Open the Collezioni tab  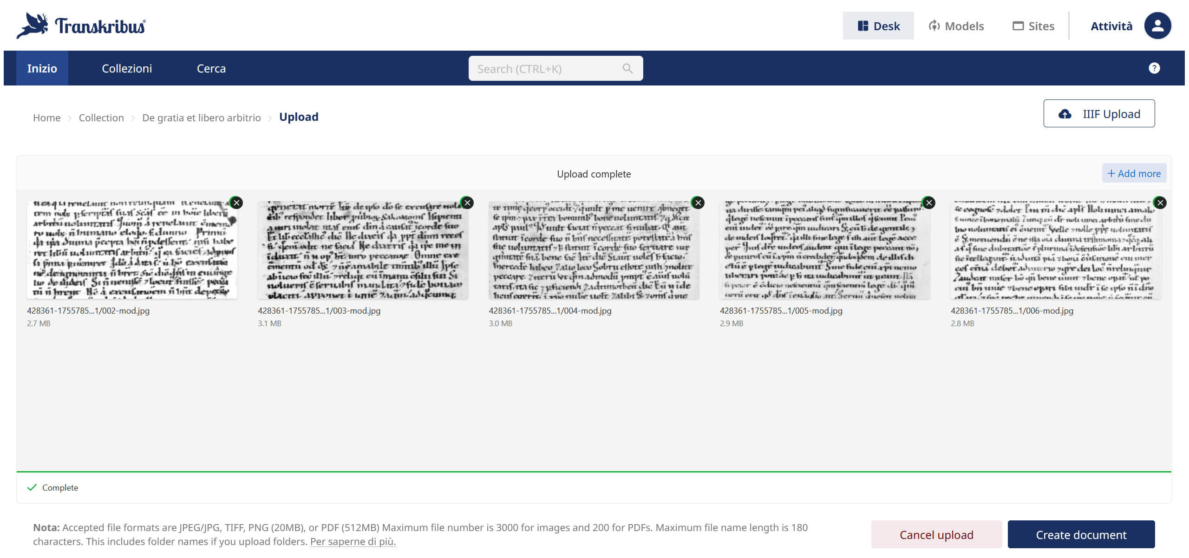tap(127, 68)
